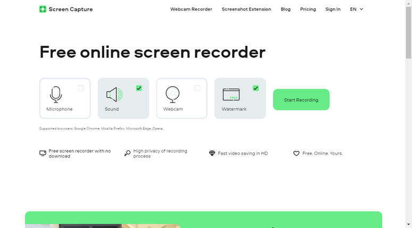The width and height of the screenshot is (412, 228).
Task: Click the page vertical scrollbar thumb
Action: point(408,32)
